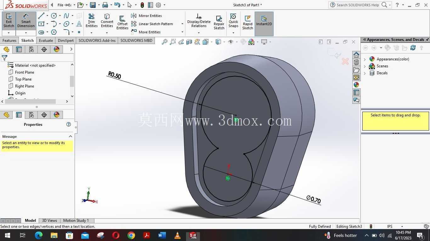Select the sketch Text tool

pyautogui.click(x=79, y=24)
